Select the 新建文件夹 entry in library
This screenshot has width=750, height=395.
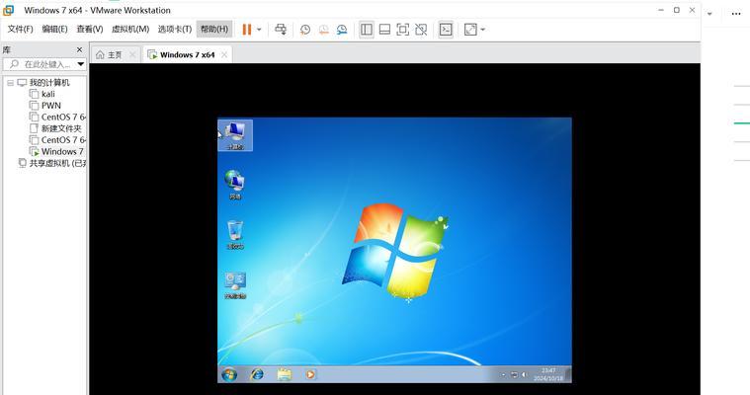coord(60,128)
